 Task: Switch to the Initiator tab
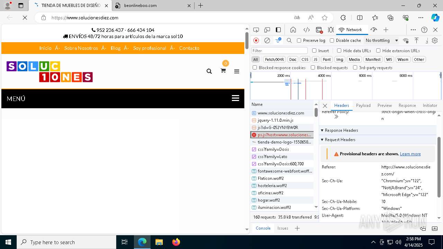coord(430,105)
